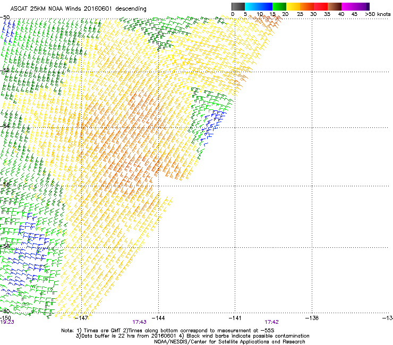
Task: Click the -52 latitude label
Action: (5, 71)
